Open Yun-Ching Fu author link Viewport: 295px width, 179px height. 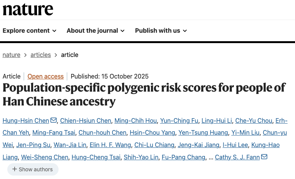click(179, 121)
